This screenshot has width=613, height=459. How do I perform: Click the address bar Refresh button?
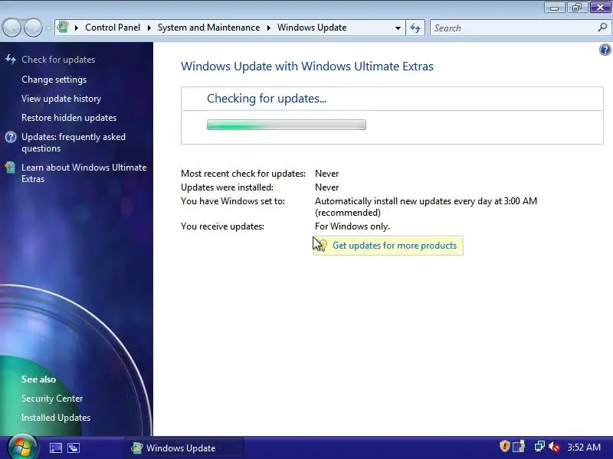point(415,28)
